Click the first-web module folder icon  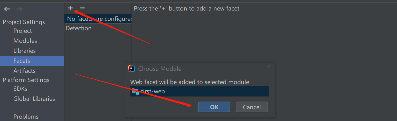(x=135, y=91)
